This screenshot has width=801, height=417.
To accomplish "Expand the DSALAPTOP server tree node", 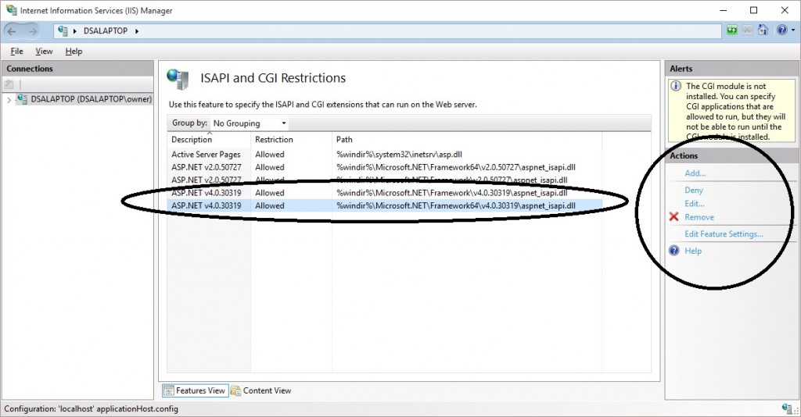I will [x=9, y=99].
